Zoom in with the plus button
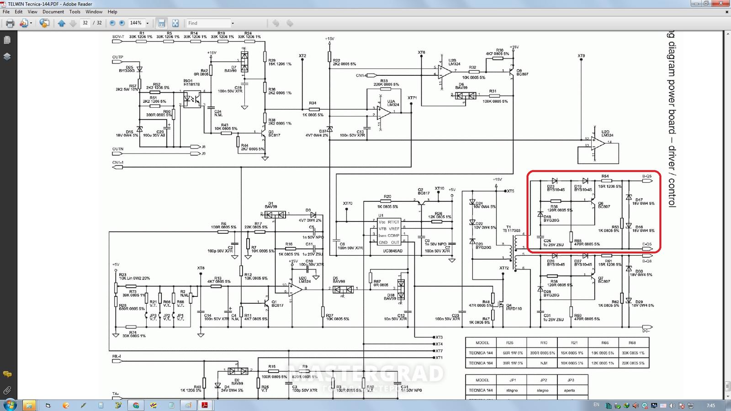The height and width of the screenshot is (411, 731). (x=122, y=23)
